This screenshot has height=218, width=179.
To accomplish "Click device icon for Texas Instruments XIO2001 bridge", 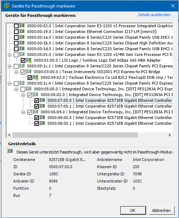I will coord(29,71).
